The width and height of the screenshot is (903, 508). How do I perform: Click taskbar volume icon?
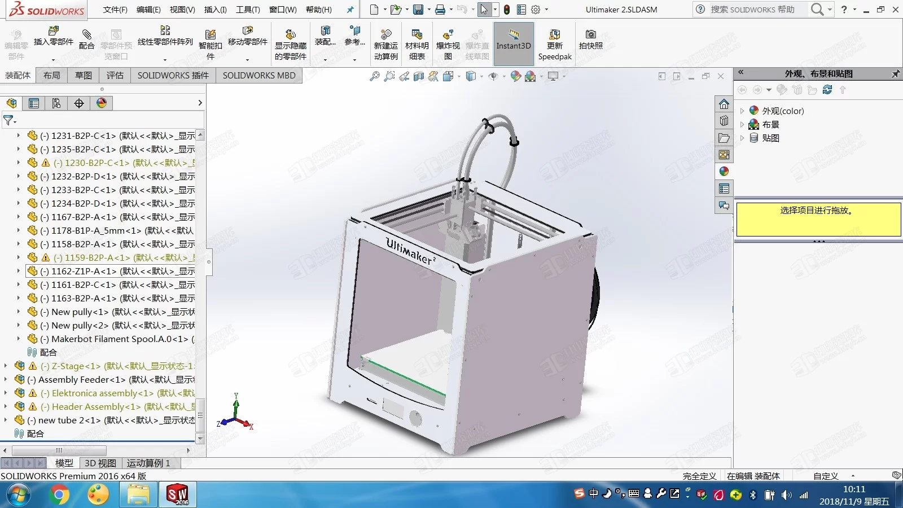(787, 495)
